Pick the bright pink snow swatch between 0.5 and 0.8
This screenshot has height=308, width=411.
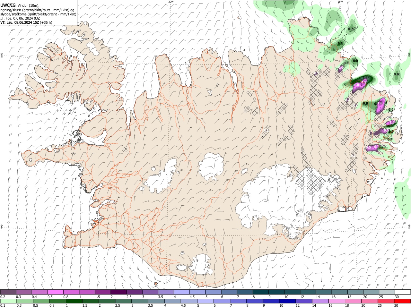click(x=55, y=292)
